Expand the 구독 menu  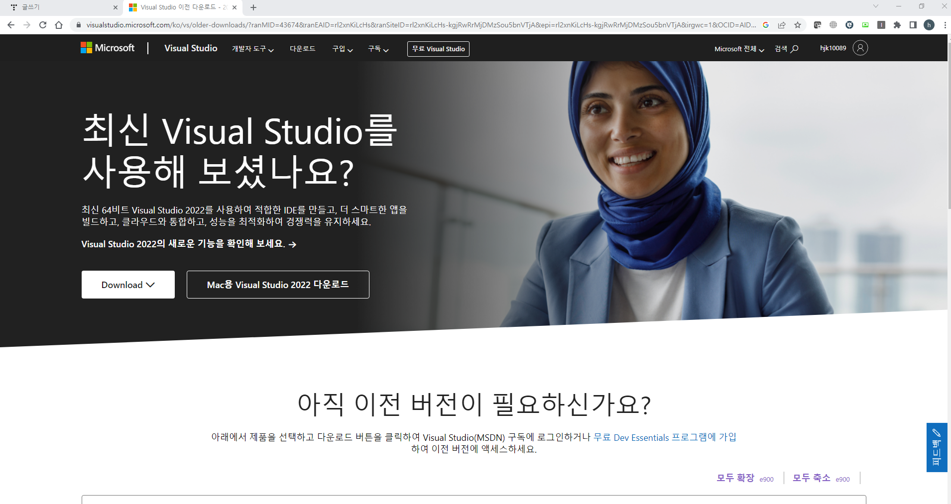pyautogui.click(x=378, y=49)
